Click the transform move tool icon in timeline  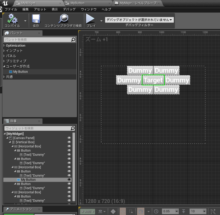pyautogui.click(x=123, y=212)
